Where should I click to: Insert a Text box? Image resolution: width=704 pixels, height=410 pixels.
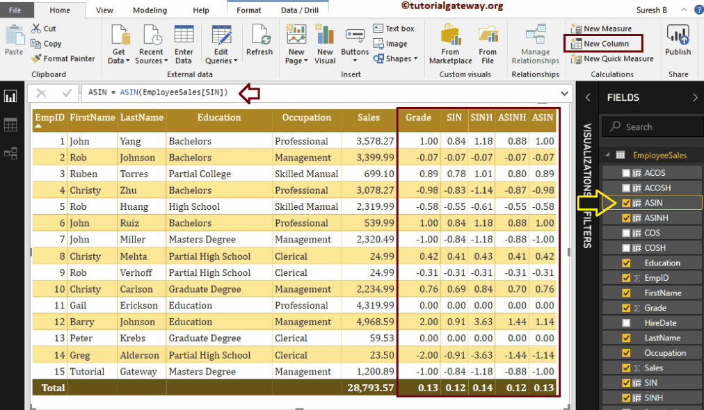[394, 28]
